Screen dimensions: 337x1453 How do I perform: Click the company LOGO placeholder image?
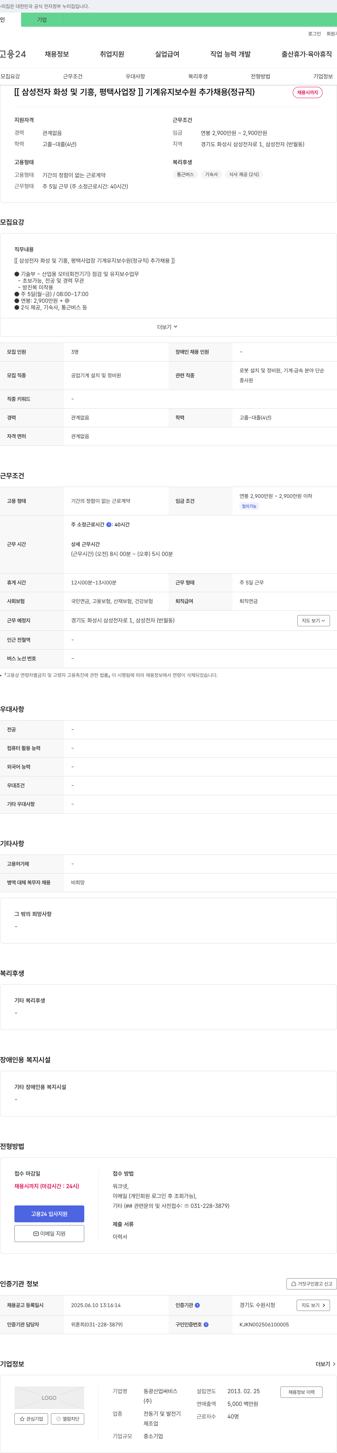coord(49,1398)
